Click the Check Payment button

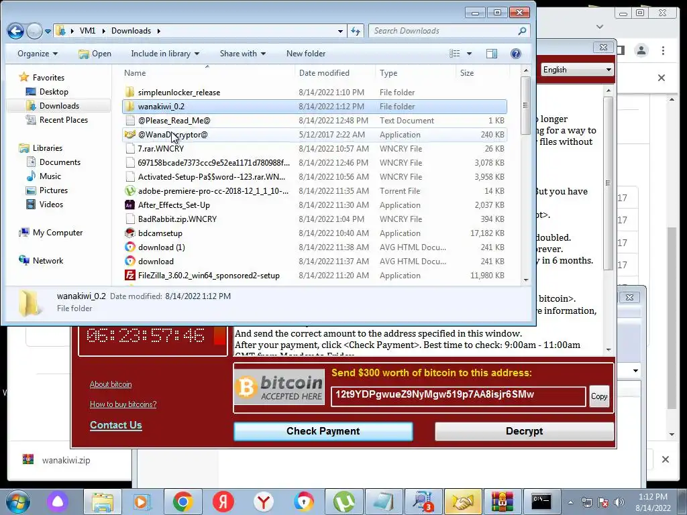pyautogui.click(x=323, y=431)
